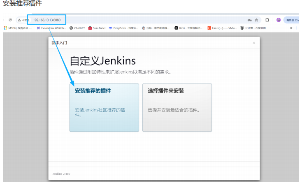Click the 有新版 Chrome update button
Screen dimensions: 302x183
pos(292,20)
